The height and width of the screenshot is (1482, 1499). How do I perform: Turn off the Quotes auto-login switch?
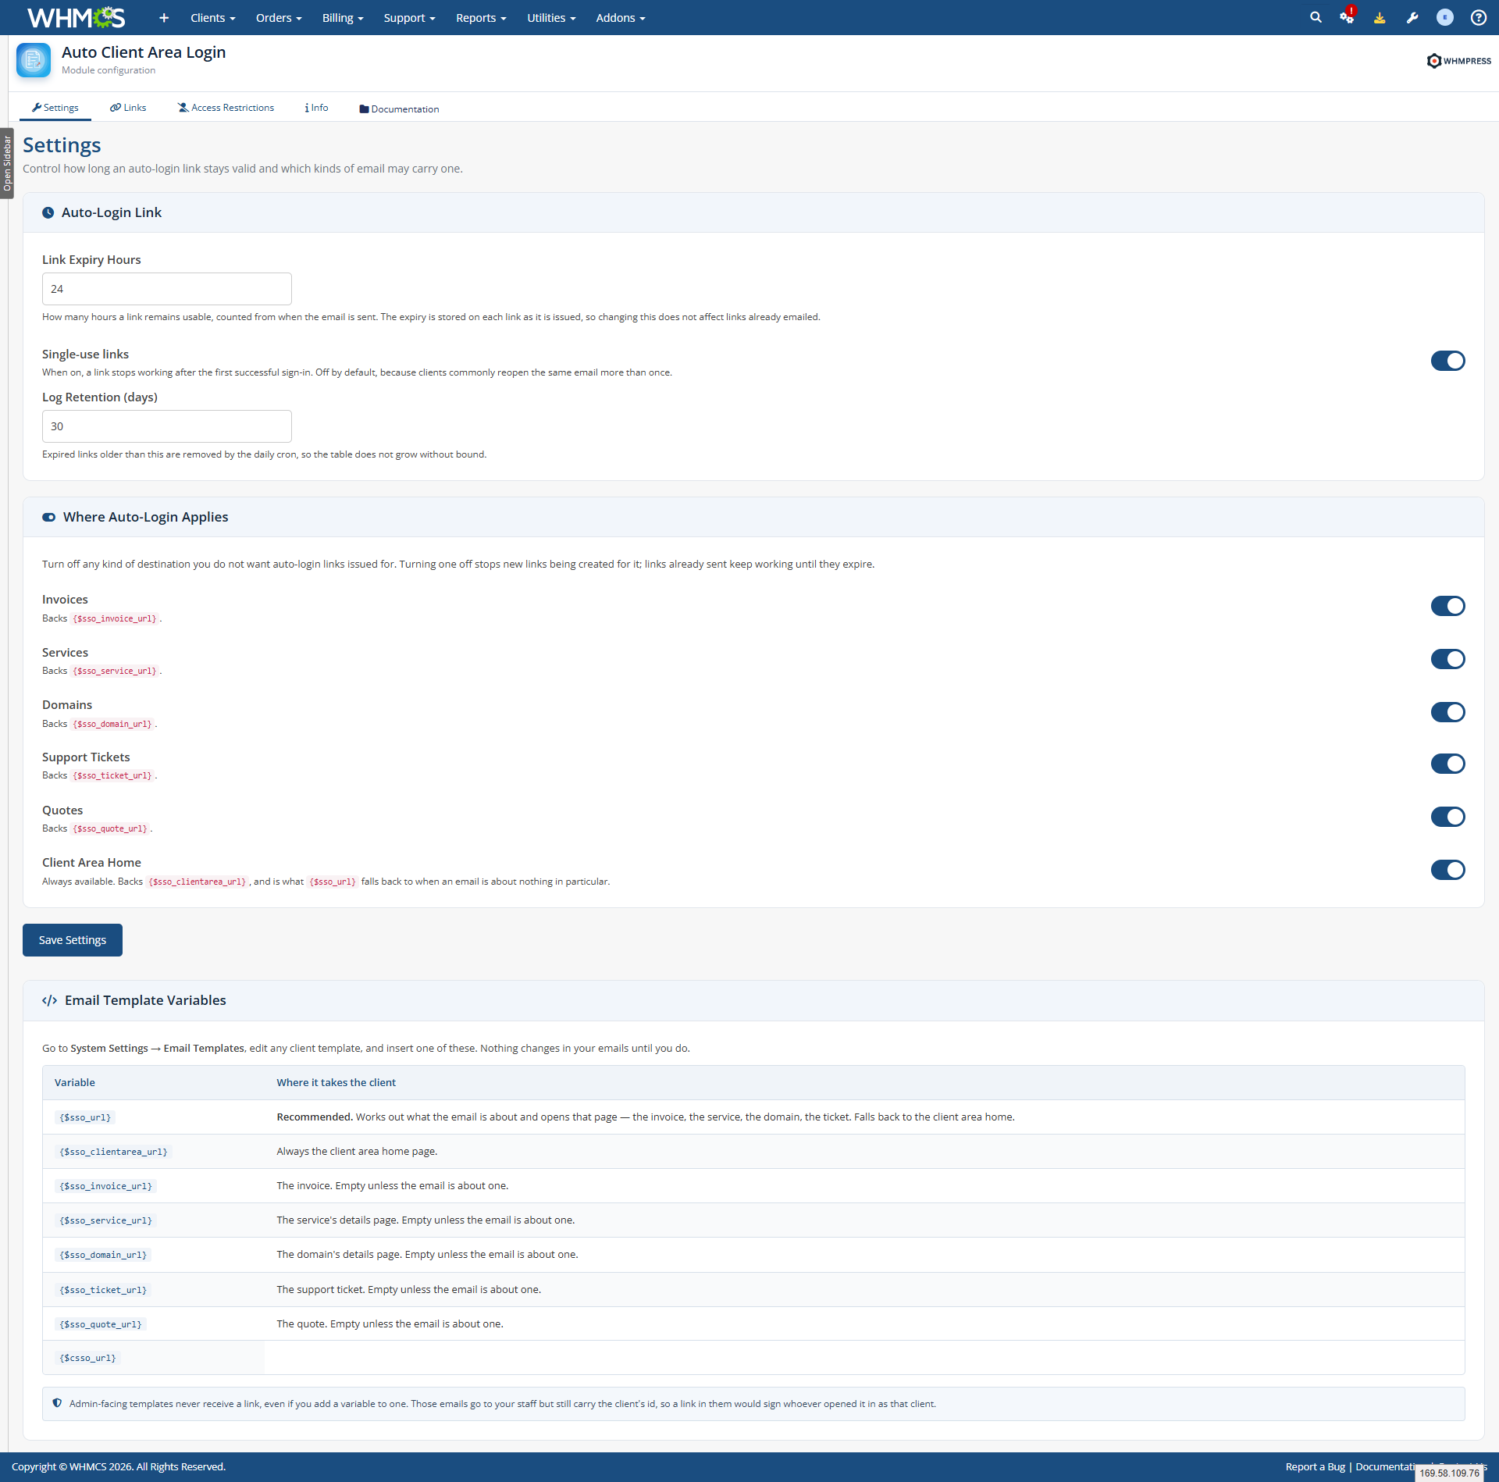(x=1447, y=817)
